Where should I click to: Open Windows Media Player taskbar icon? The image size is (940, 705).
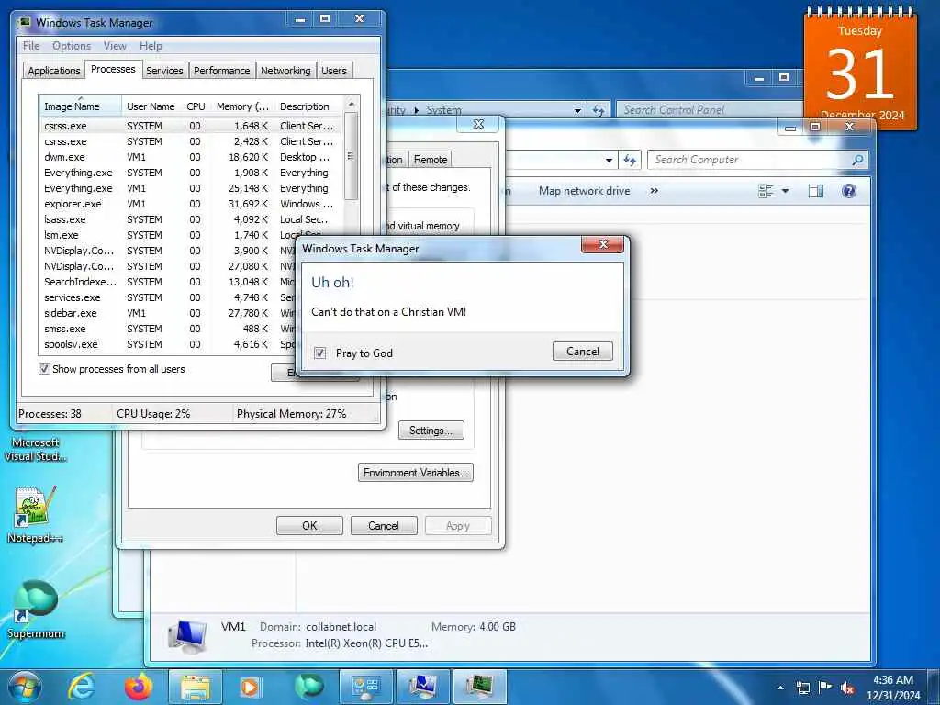pyautogui.click(x=250, y=687)
